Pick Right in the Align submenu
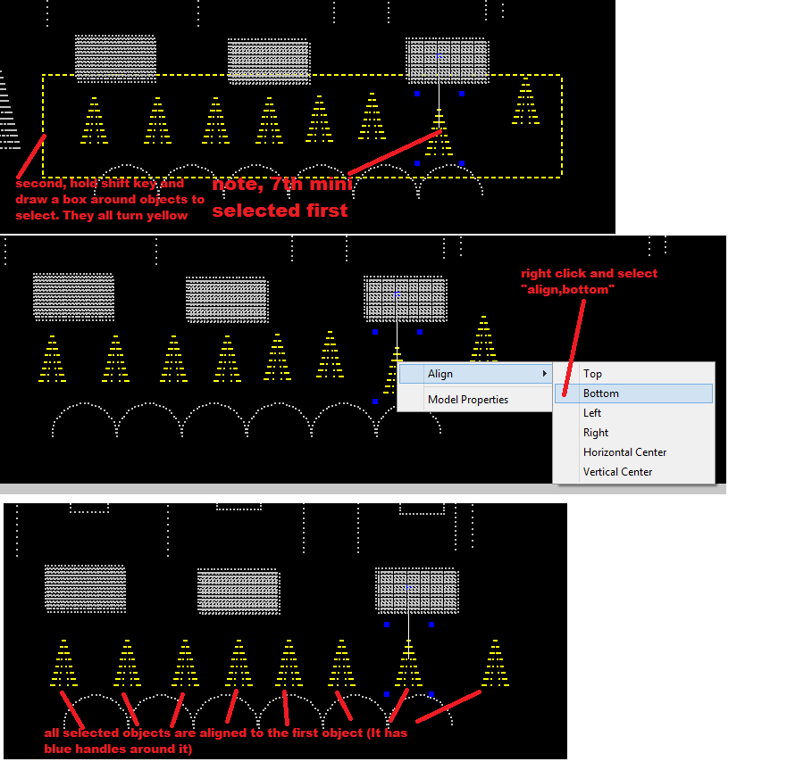 coord(633,433)
